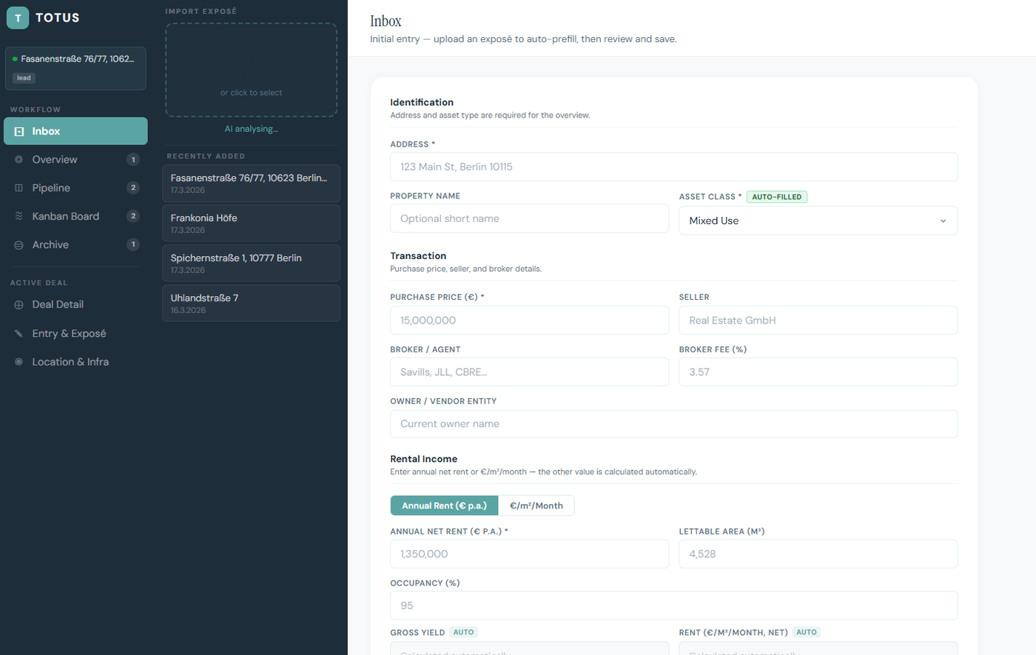Focus the Purchase Price field
1036x655 pixels.
coord(530,320)
